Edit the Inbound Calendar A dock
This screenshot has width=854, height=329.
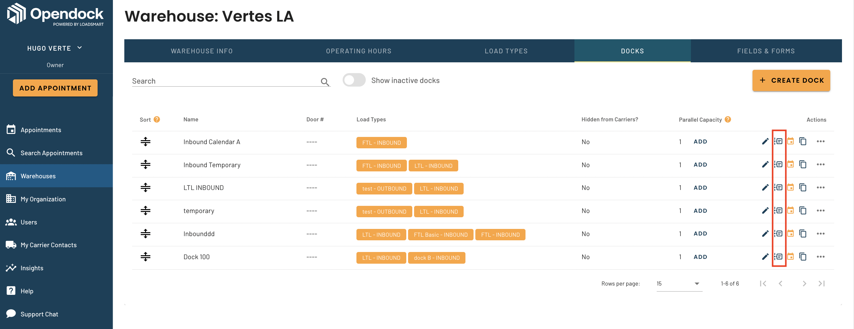click(765, 141)
